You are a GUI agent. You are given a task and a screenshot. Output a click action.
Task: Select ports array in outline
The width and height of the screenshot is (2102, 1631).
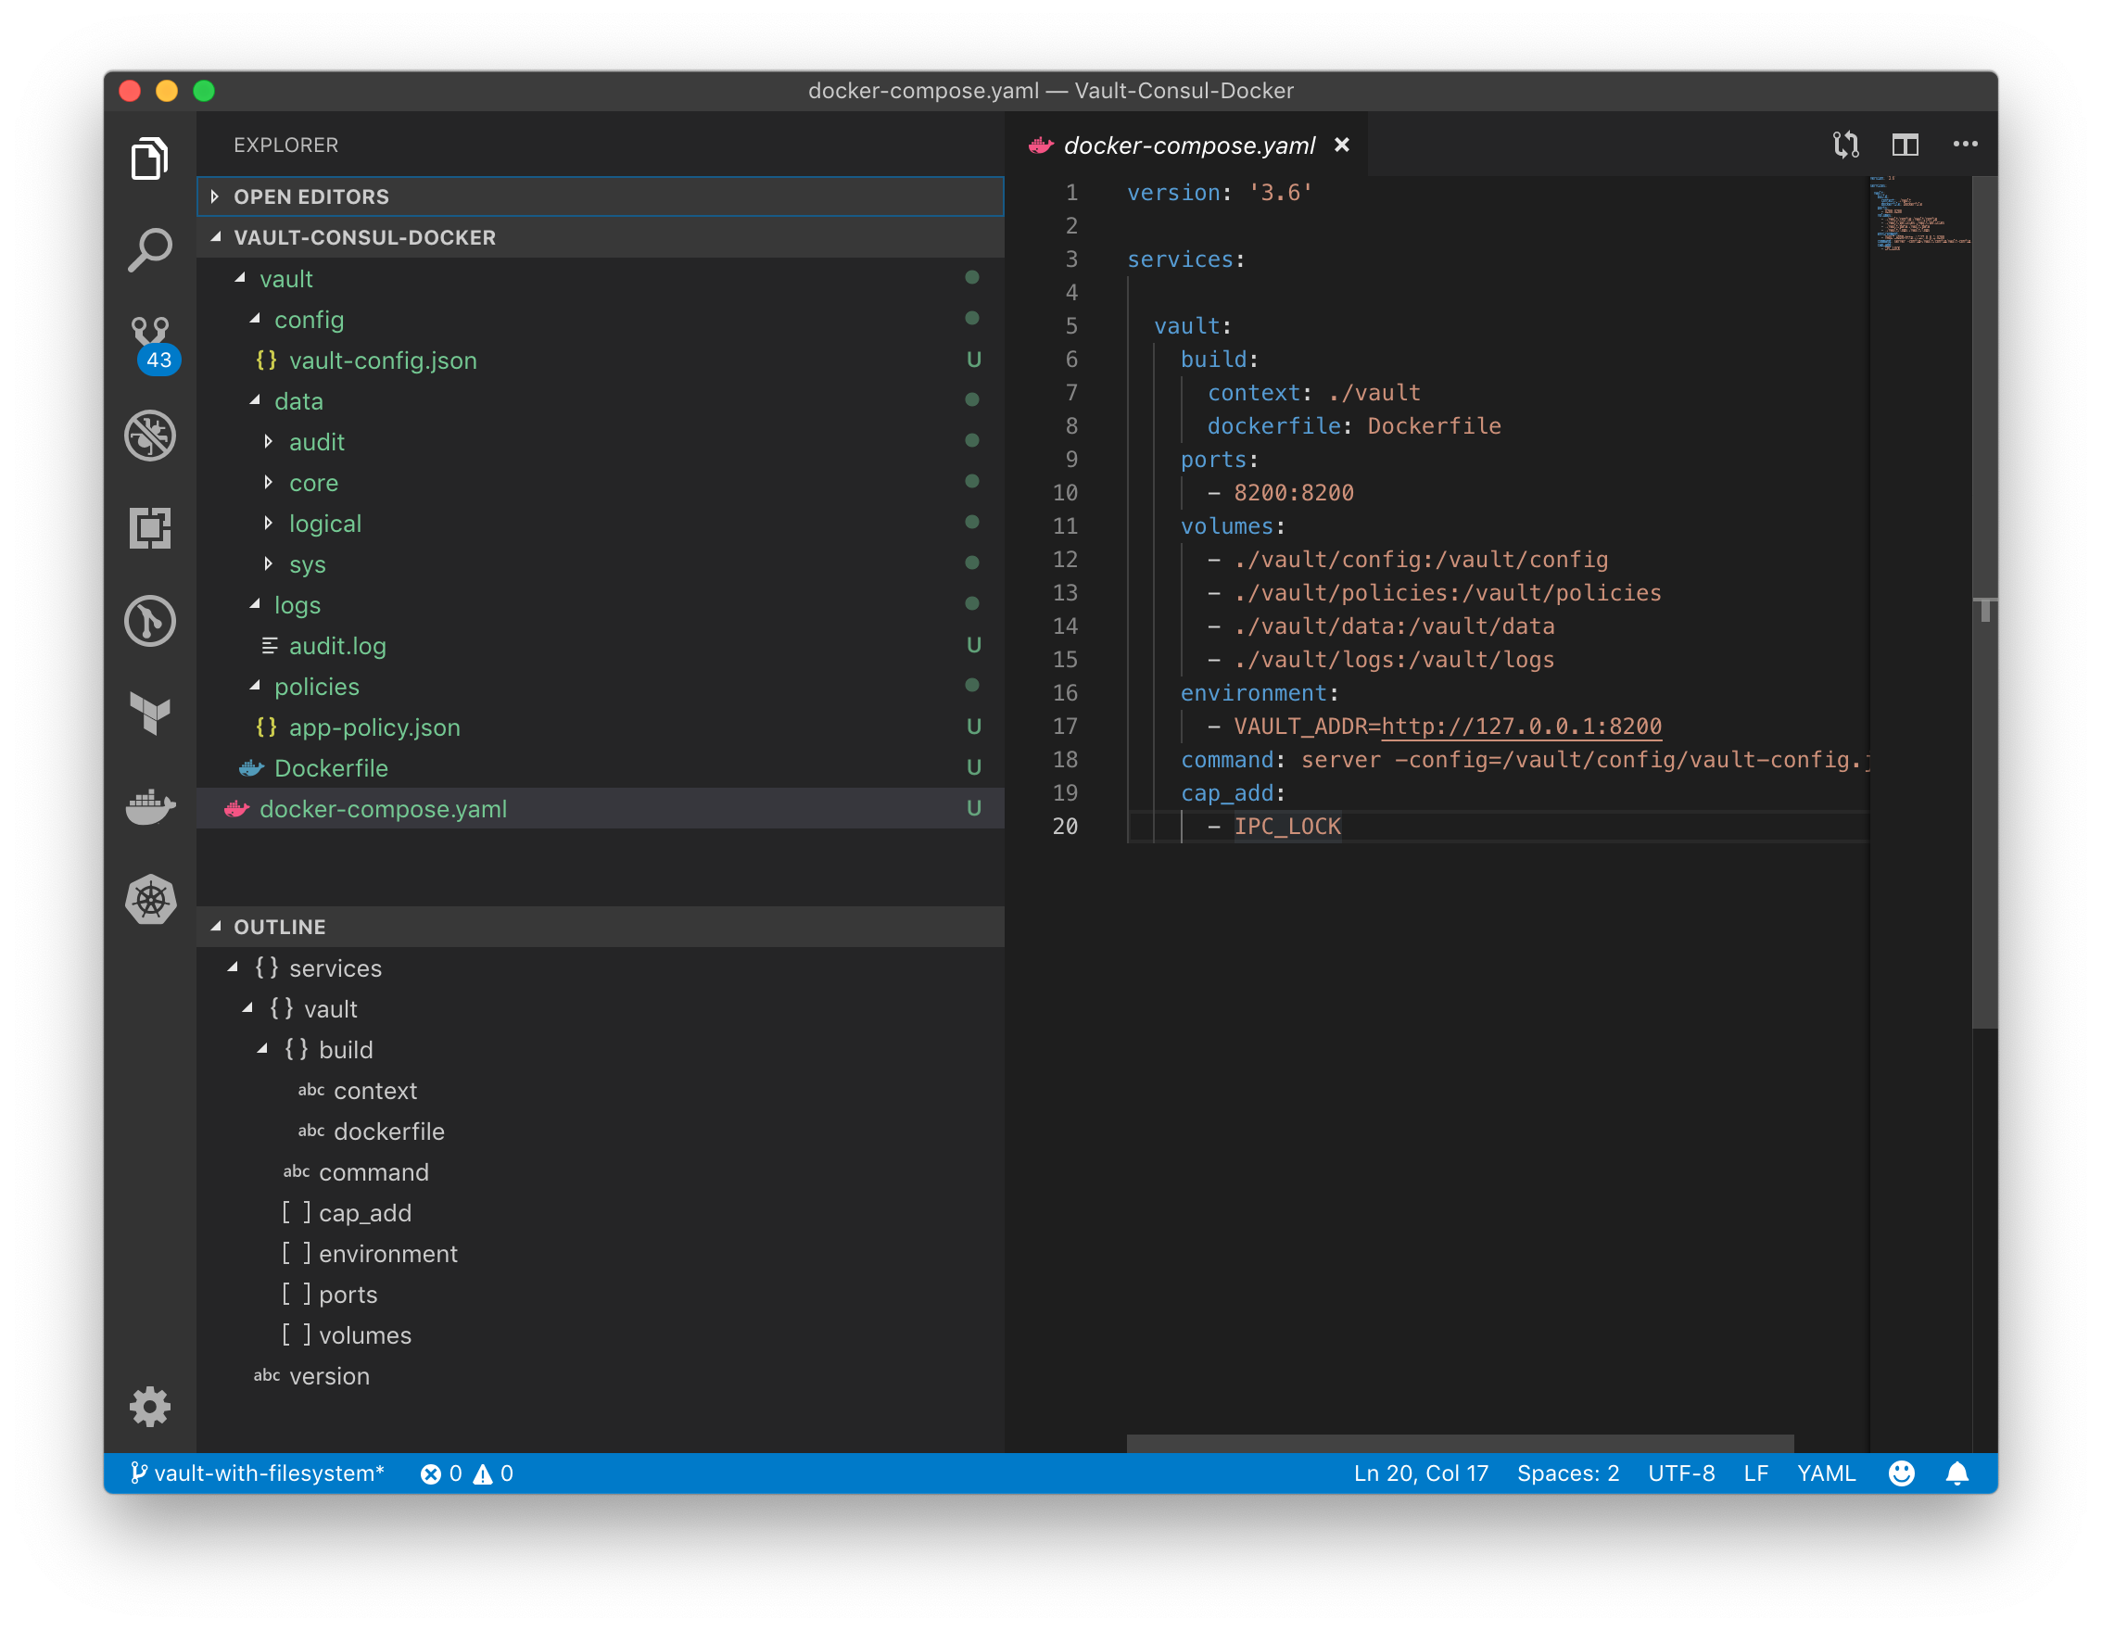pyautogui.click(x=601, y=1296)
